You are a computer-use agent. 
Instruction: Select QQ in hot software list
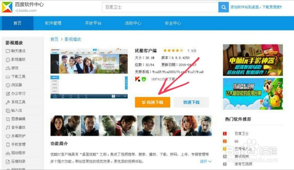(x=236, y=141)
